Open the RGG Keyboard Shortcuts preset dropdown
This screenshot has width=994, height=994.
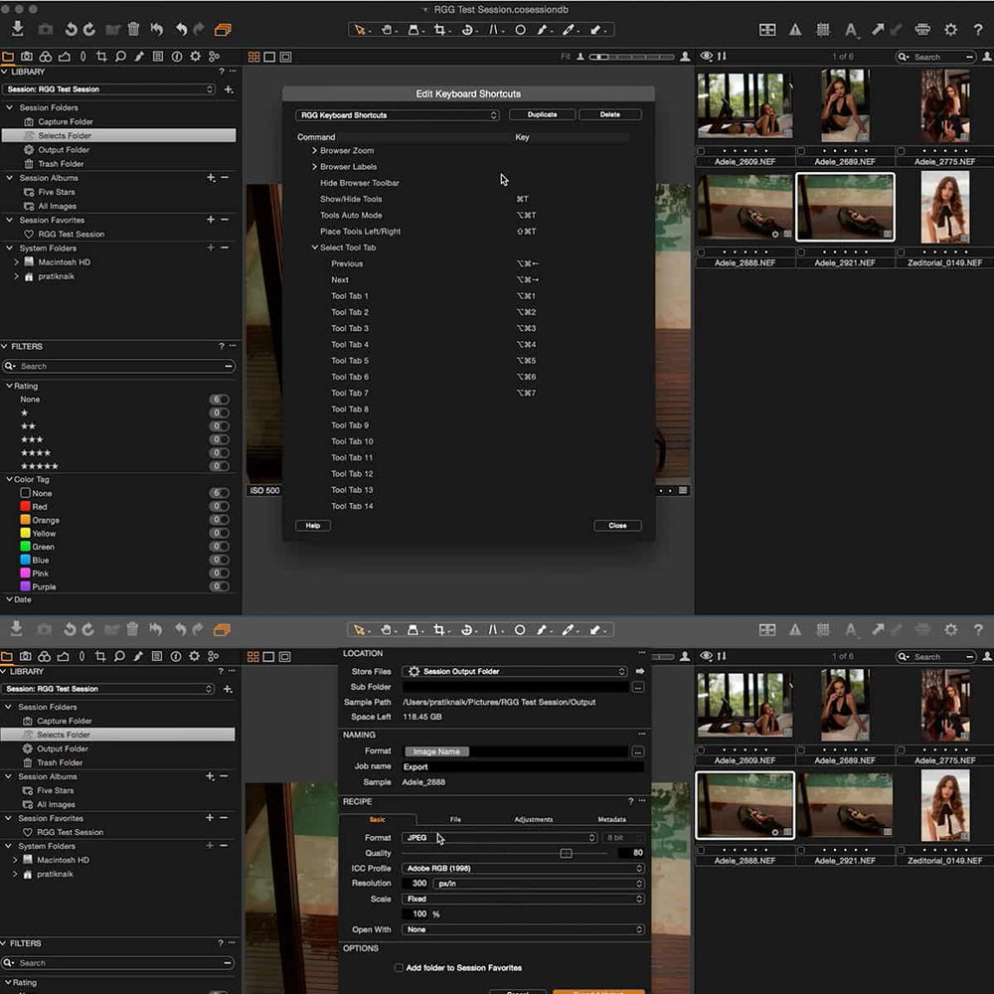(397, 114)
